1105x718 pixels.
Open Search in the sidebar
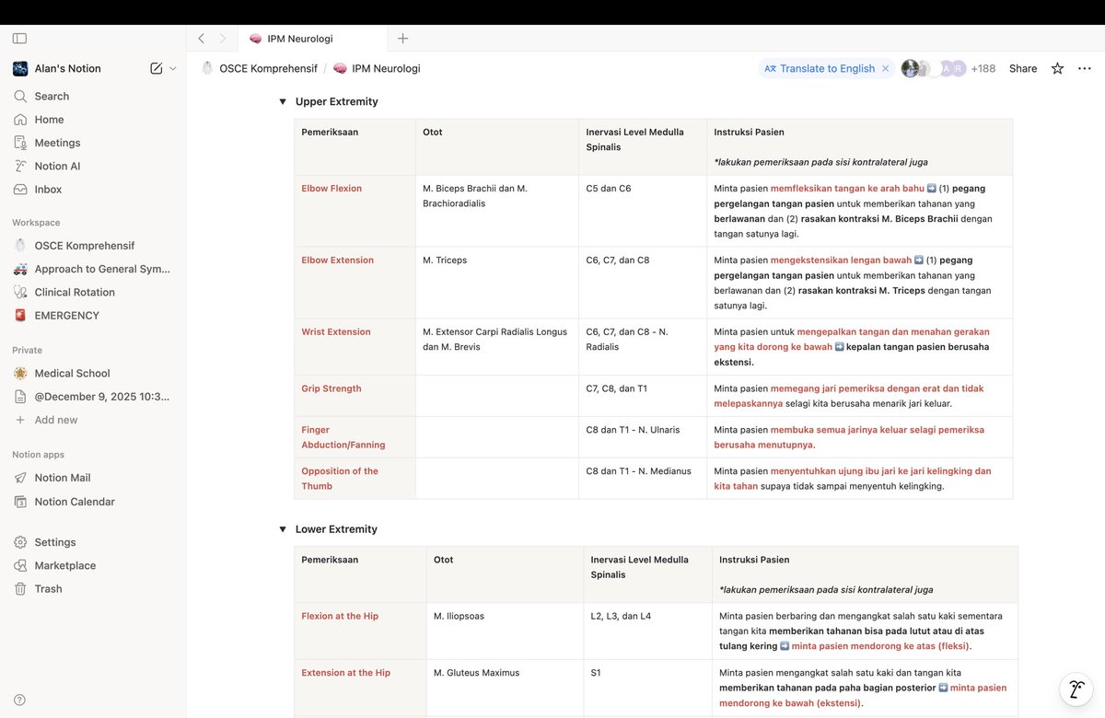[x=93, y=96]
